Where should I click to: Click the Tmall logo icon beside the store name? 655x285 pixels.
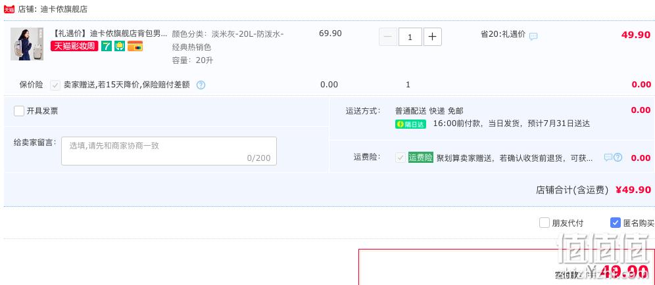pyautogui.click(x=9, y=9)
